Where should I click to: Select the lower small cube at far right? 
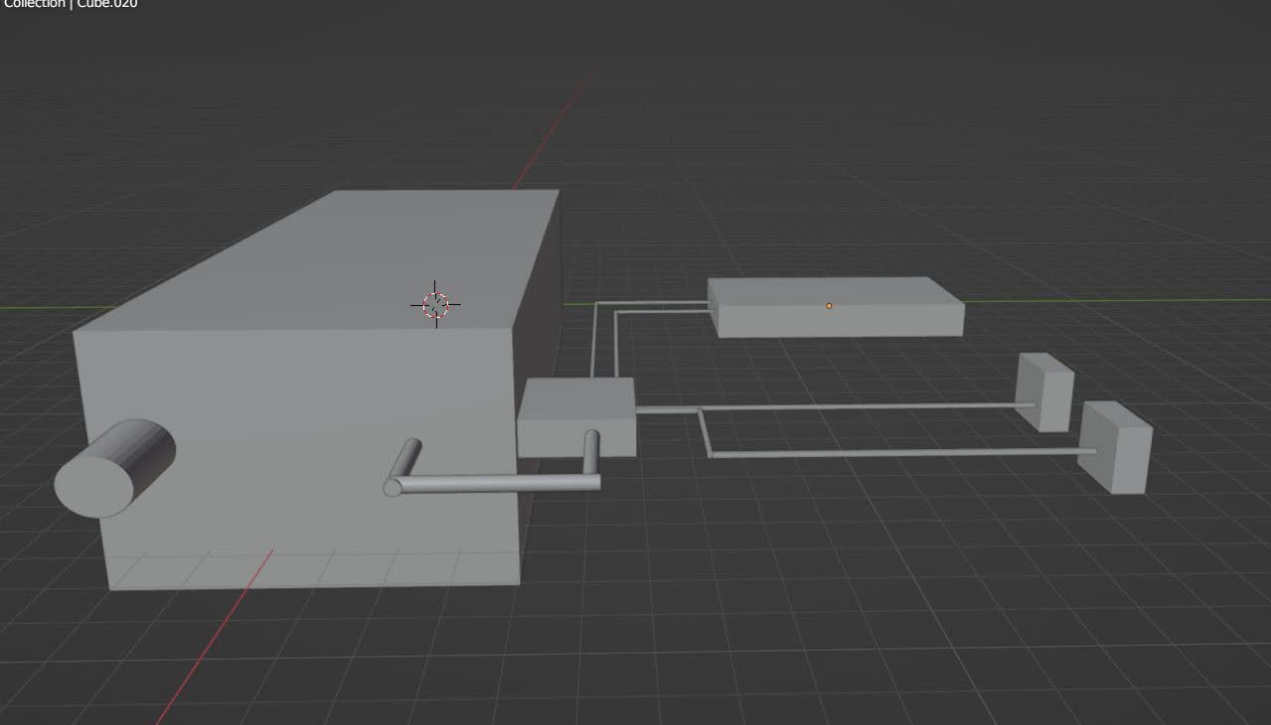tap(1115, 449)
